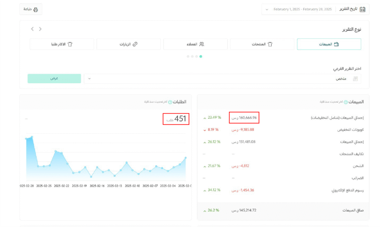The image size is (380, 227).
Task: Click the printer icon for طباعة
Action: (36, 10)
